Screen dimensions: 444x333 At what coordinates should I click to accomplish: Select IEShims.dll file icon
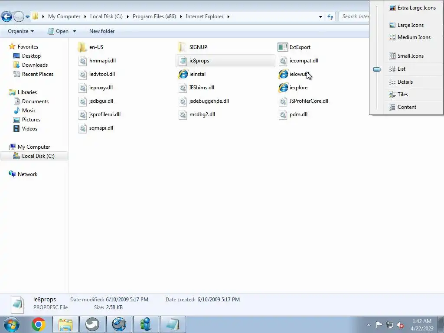click(183, 88)
